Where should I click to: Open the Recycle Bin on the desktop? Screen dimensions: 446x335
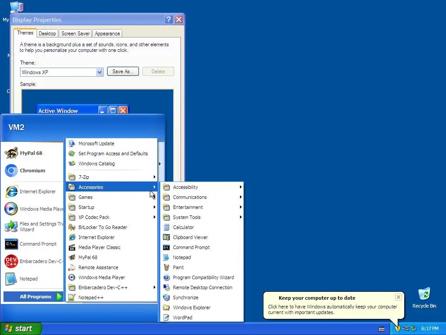(424, 298)
